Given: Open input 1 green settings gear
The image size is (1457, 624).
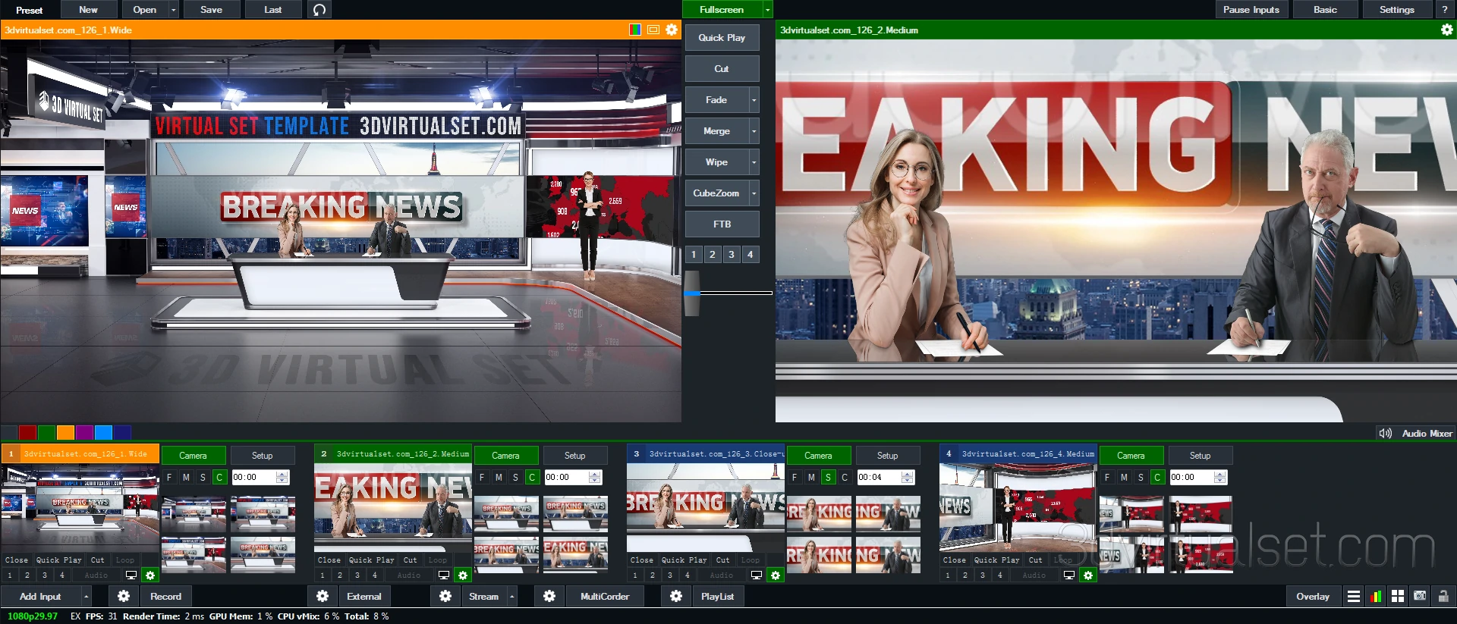Looking at the screenshot, I should 150,575.
